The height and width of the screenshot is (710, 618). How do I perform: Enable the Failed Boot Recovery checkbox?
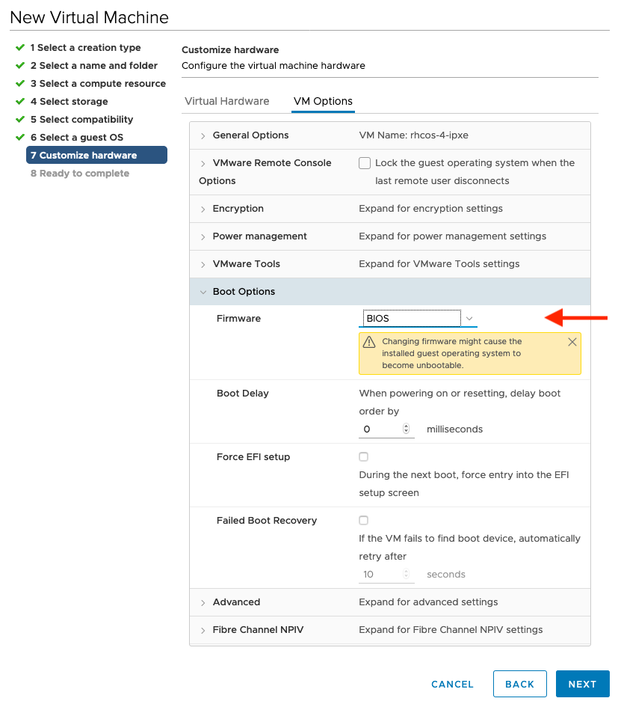click(x=364, y=521)
